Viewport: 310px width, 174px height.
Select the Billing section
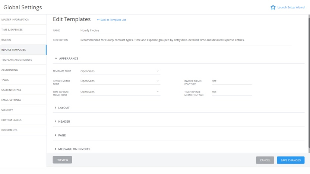[23, 40]
